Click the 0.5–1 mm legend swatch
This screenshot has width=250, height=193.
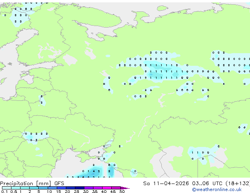(x=16, y=188)
